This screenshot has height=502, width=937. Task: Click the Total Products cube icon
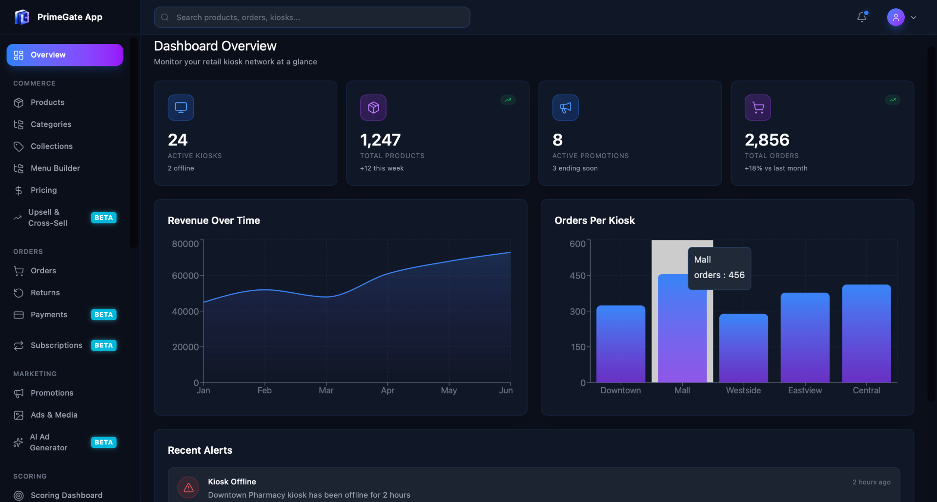point(373,107)
